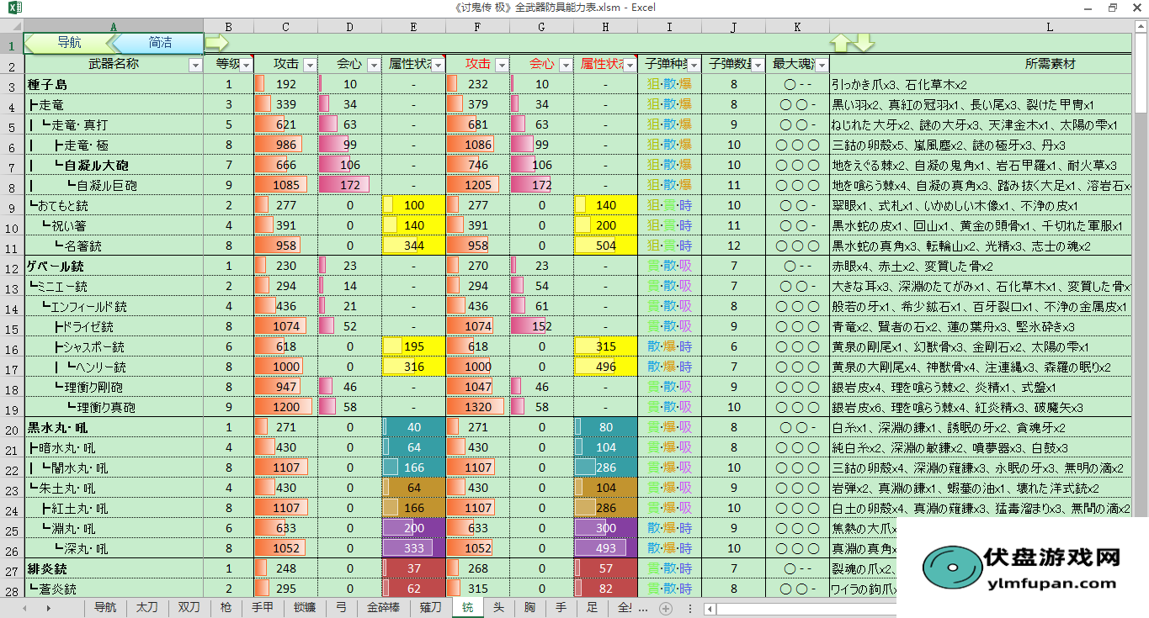Switch to the 双刀 sheet tab
The image size is (1149, 618).
click(189, 608)
